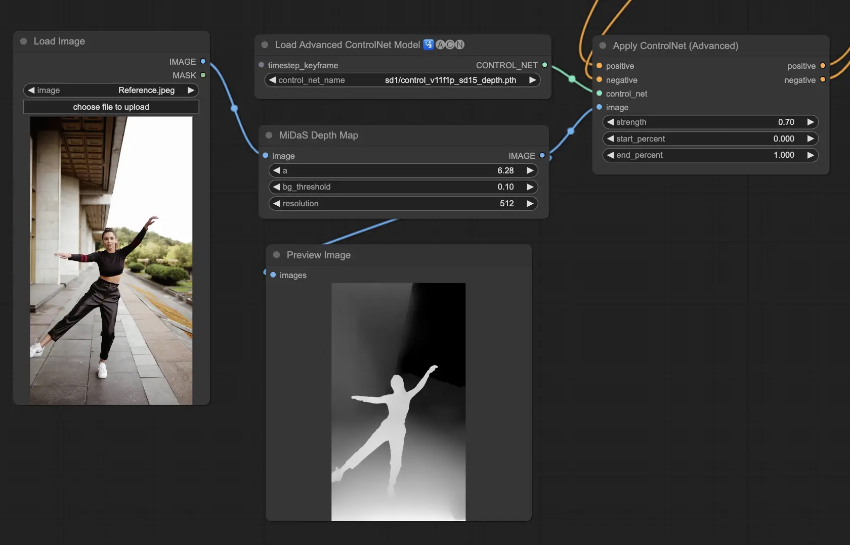The image size is (850, 545).
Task: Collapse the Preview Image node
Action: pyautogui.click(x=276, y=255)
